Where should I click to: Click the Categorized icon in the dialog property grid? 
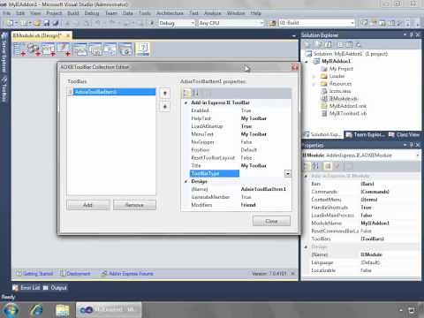[x=186, y=94]
